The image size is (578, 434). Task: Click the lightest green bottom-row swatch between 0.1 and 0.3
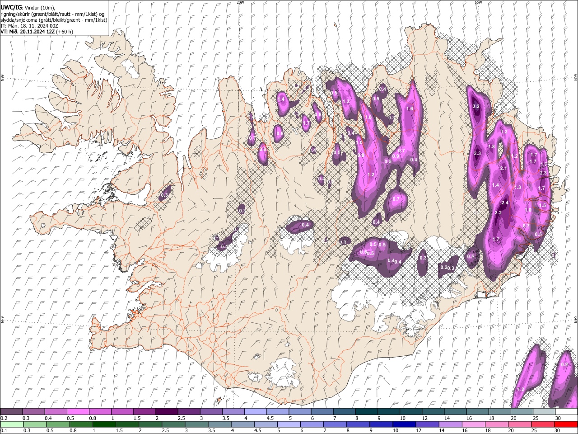click(x=11, y=424)
